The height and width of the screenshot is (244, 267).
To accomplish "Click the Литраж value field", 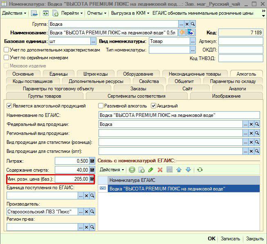I will tap(72, 161).
